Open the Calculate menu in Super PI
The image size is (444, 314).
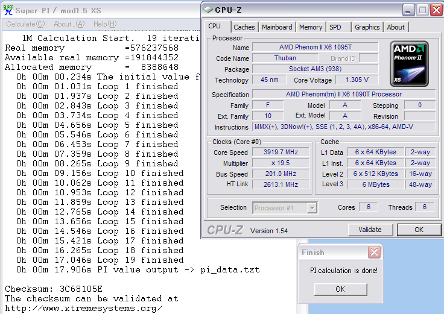(25, 24)
